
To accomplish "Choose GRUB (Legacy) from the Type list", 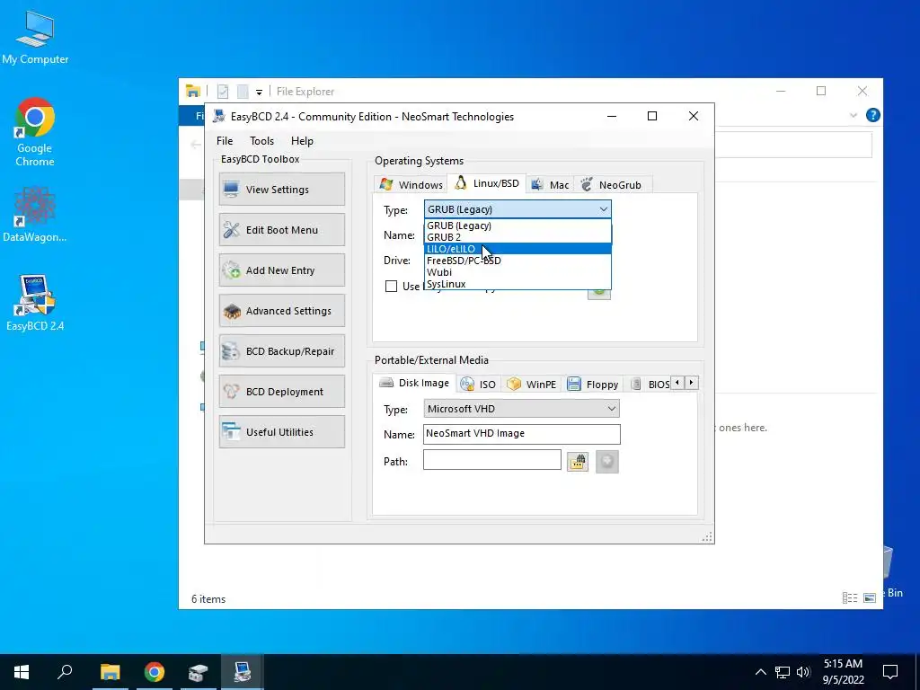I will (x=517, y=226).
